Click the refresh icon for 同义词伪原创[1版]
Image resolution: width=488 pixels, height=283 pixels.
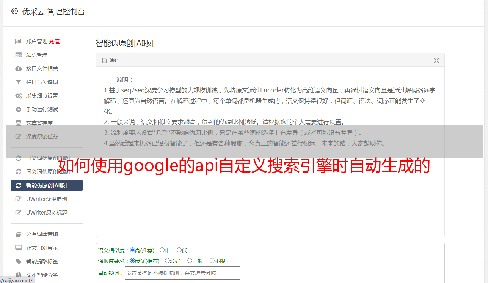[x=18, y=158]
